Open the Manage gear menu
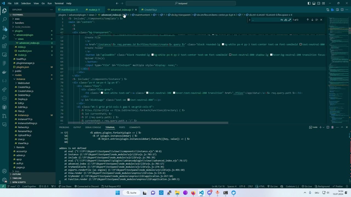 4,180
